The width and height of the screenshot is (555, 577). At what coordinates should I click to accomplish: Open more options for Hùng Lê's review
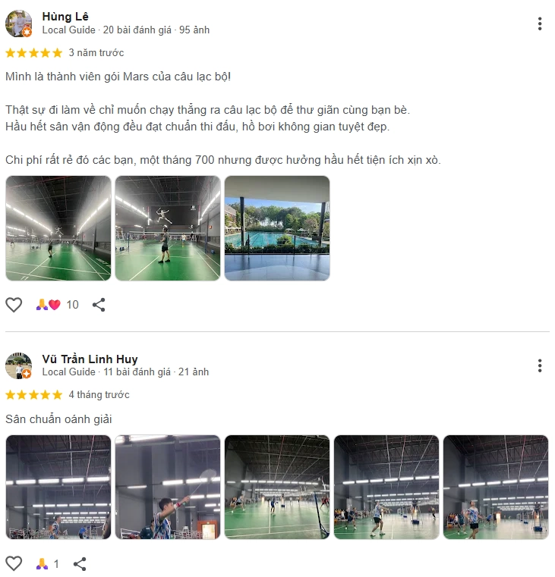click(540, 24)
